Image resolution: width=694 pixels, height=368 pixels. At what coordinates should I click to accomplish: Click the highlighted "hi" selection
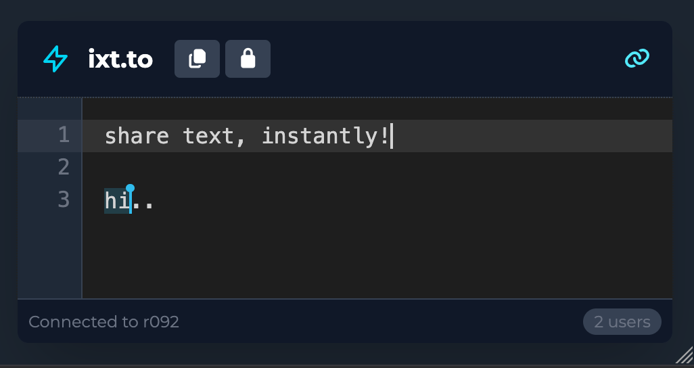pyautogui.click(x=116, y=201)
